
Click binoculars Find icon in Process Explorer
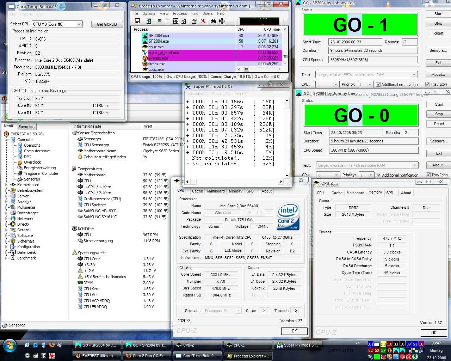(213, 21)
